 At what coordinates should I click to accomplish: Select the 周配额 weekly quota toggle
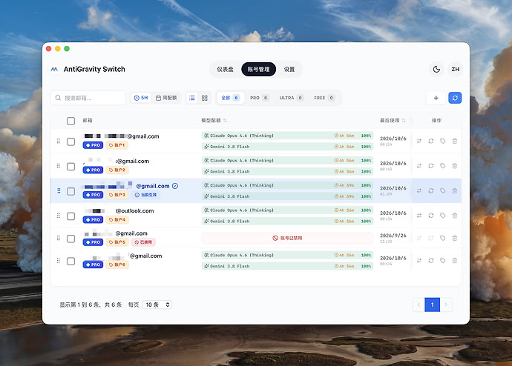pyautogui.click(x=166, y=98)
